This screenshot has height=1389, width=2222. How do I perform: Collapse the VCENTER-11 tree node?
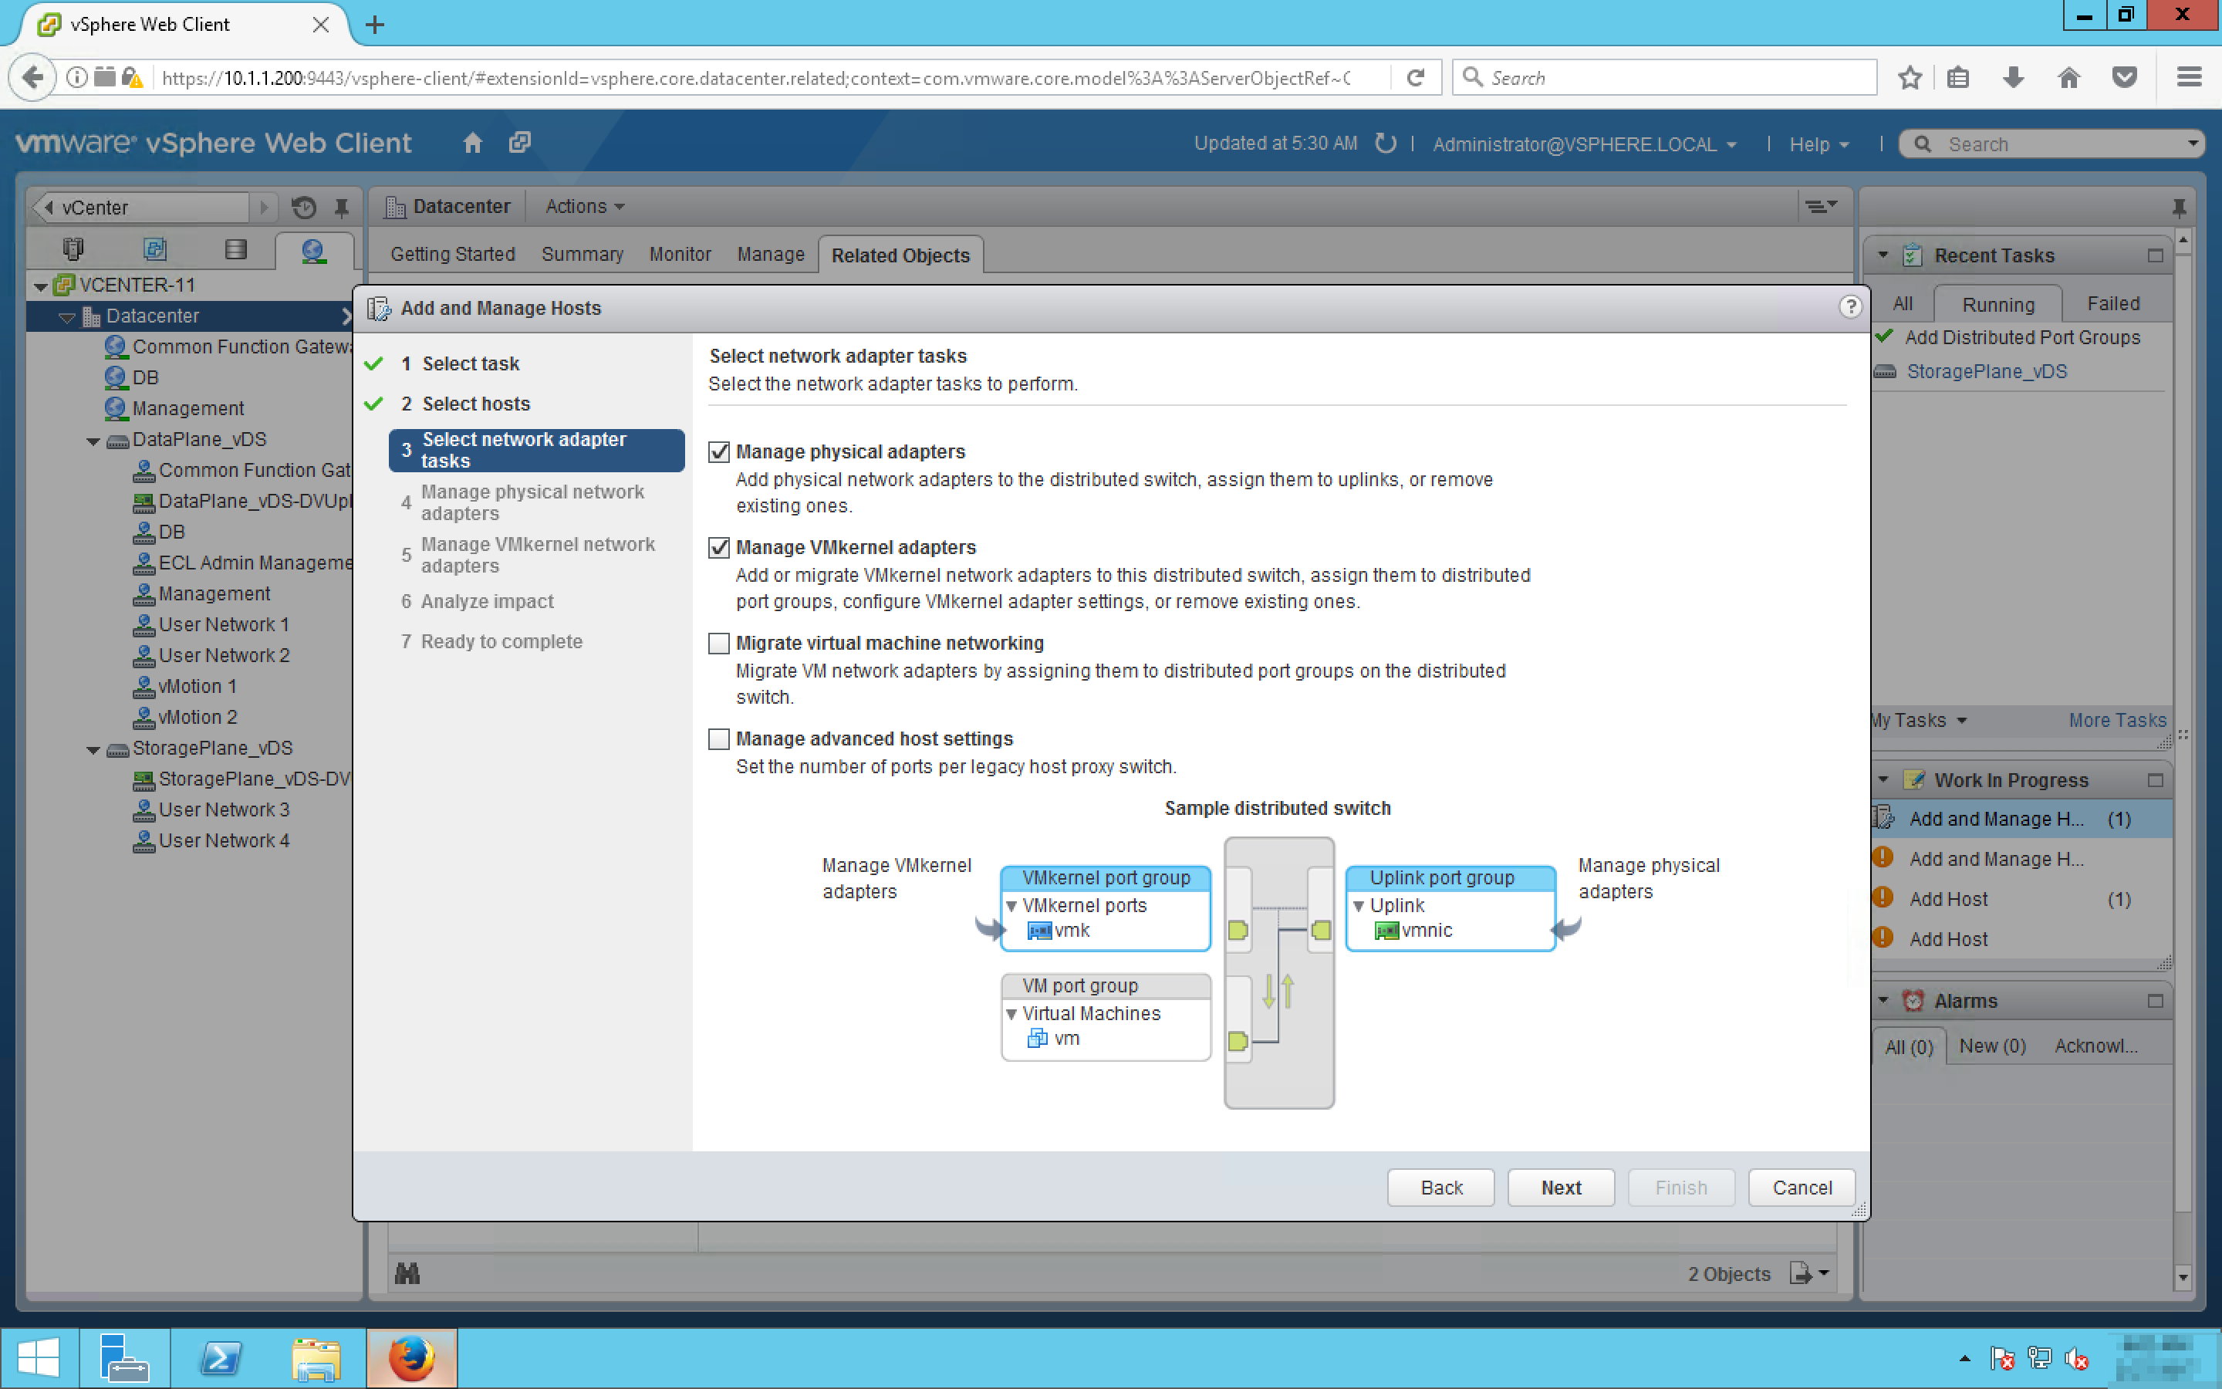coord(40,286)
